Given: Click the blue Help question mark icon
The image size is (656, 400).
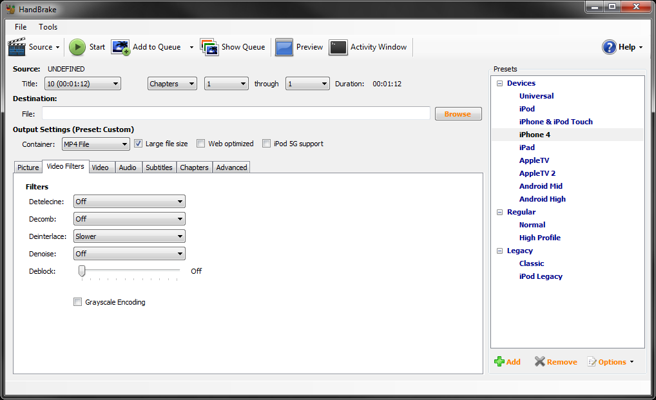Looking at the screenshot, I should (x=609, y=47).
